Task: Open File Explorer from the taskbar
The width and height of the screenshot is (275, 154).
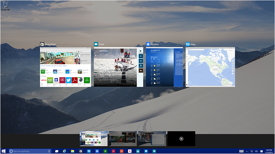Action: [73, 151]
